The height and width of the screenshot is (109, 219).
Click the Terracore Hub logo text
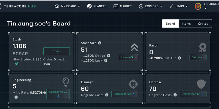point(20,6)
